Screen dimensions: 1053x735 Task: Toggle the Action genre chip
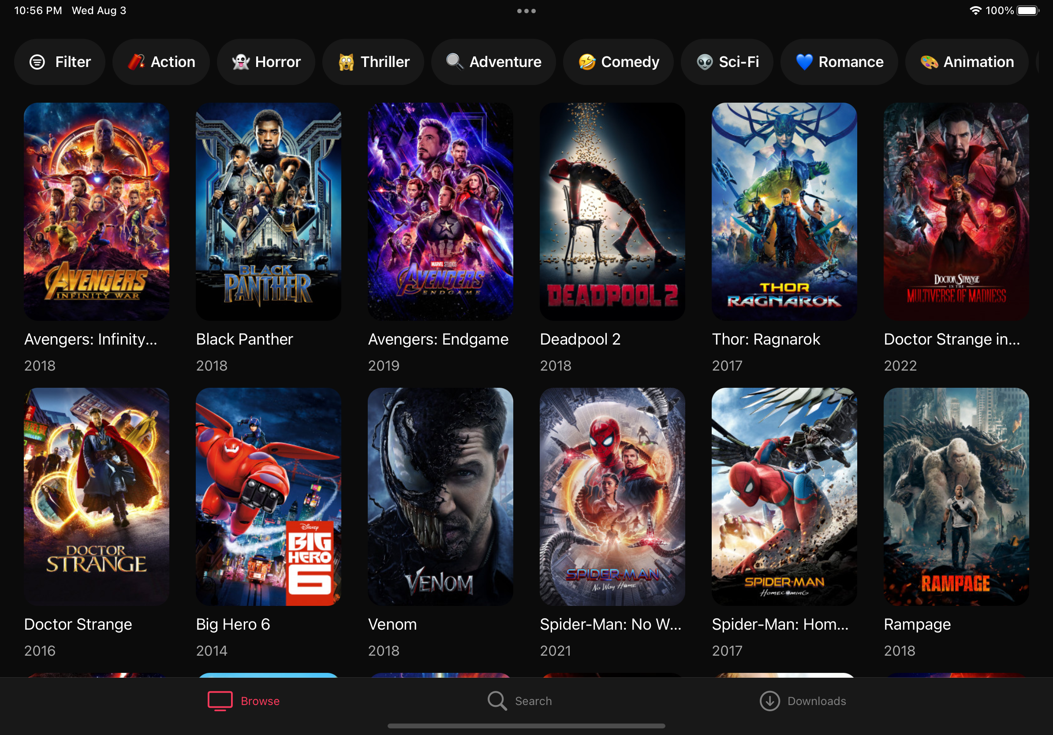[x=161, y=62]
